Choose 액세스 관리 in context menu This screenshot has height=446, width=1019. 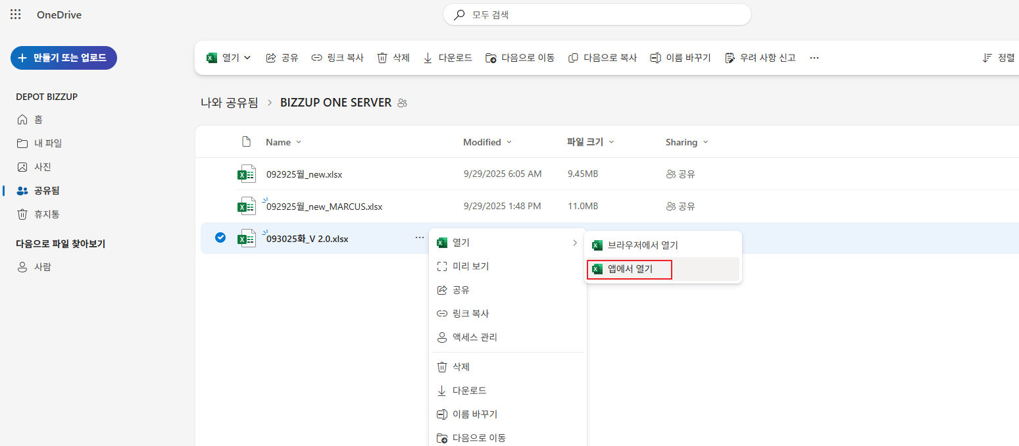507,337
